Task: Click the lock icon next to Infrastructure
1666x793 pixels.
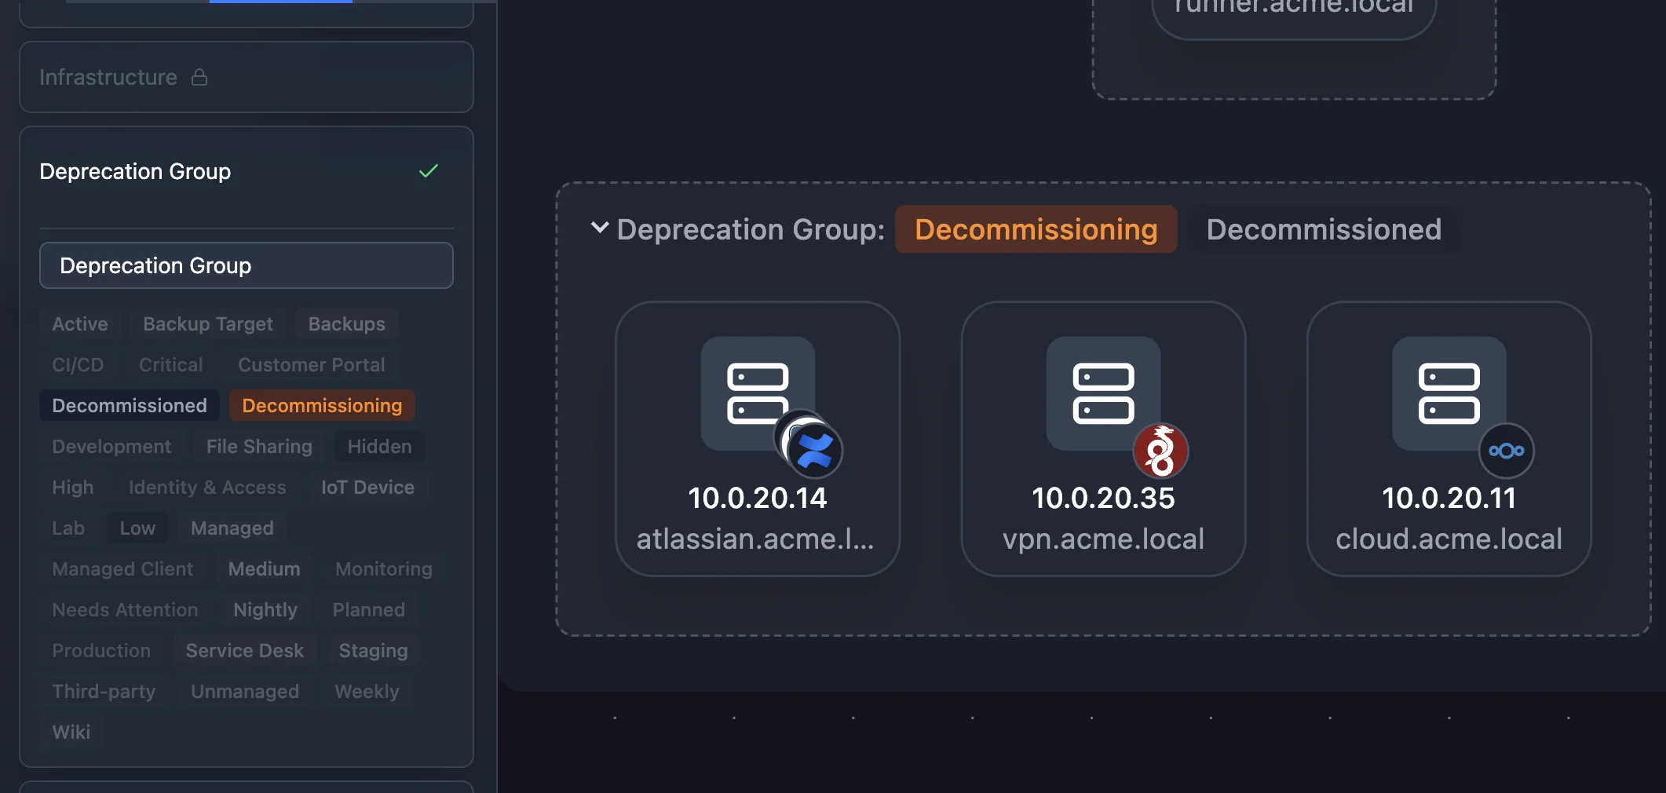Action: [x=199, y=77]
